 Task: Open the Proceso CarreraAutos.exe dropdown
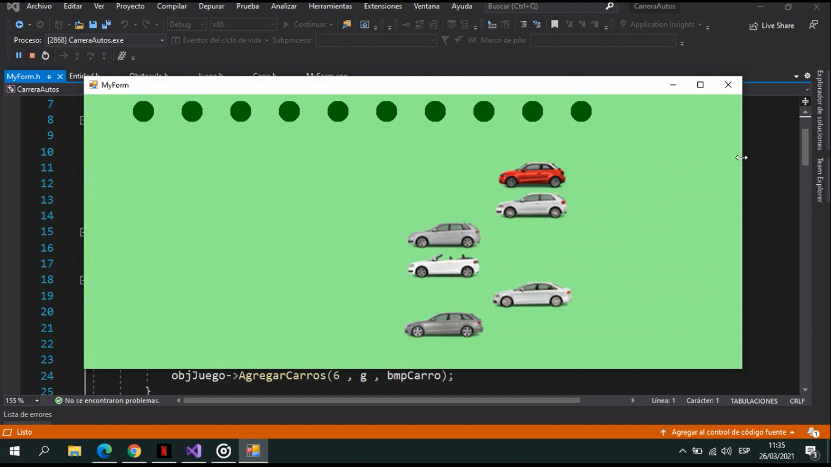[105, 40]
